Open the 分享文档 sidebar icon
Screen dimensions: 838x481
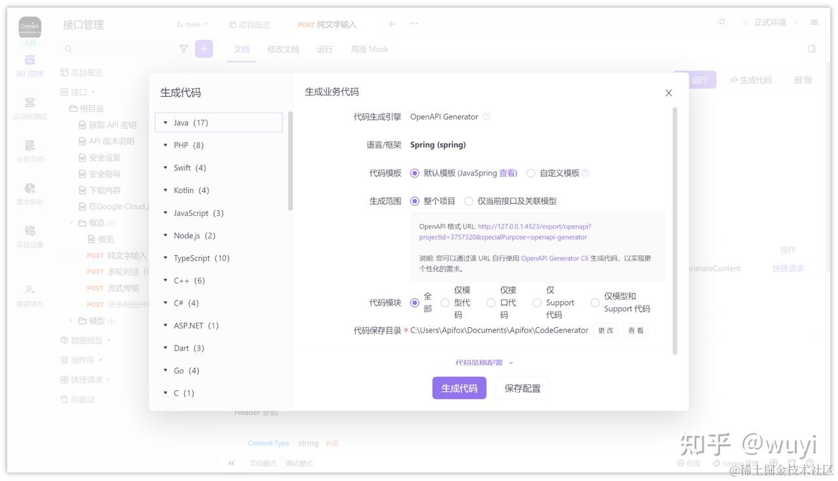tap(29, 151)
